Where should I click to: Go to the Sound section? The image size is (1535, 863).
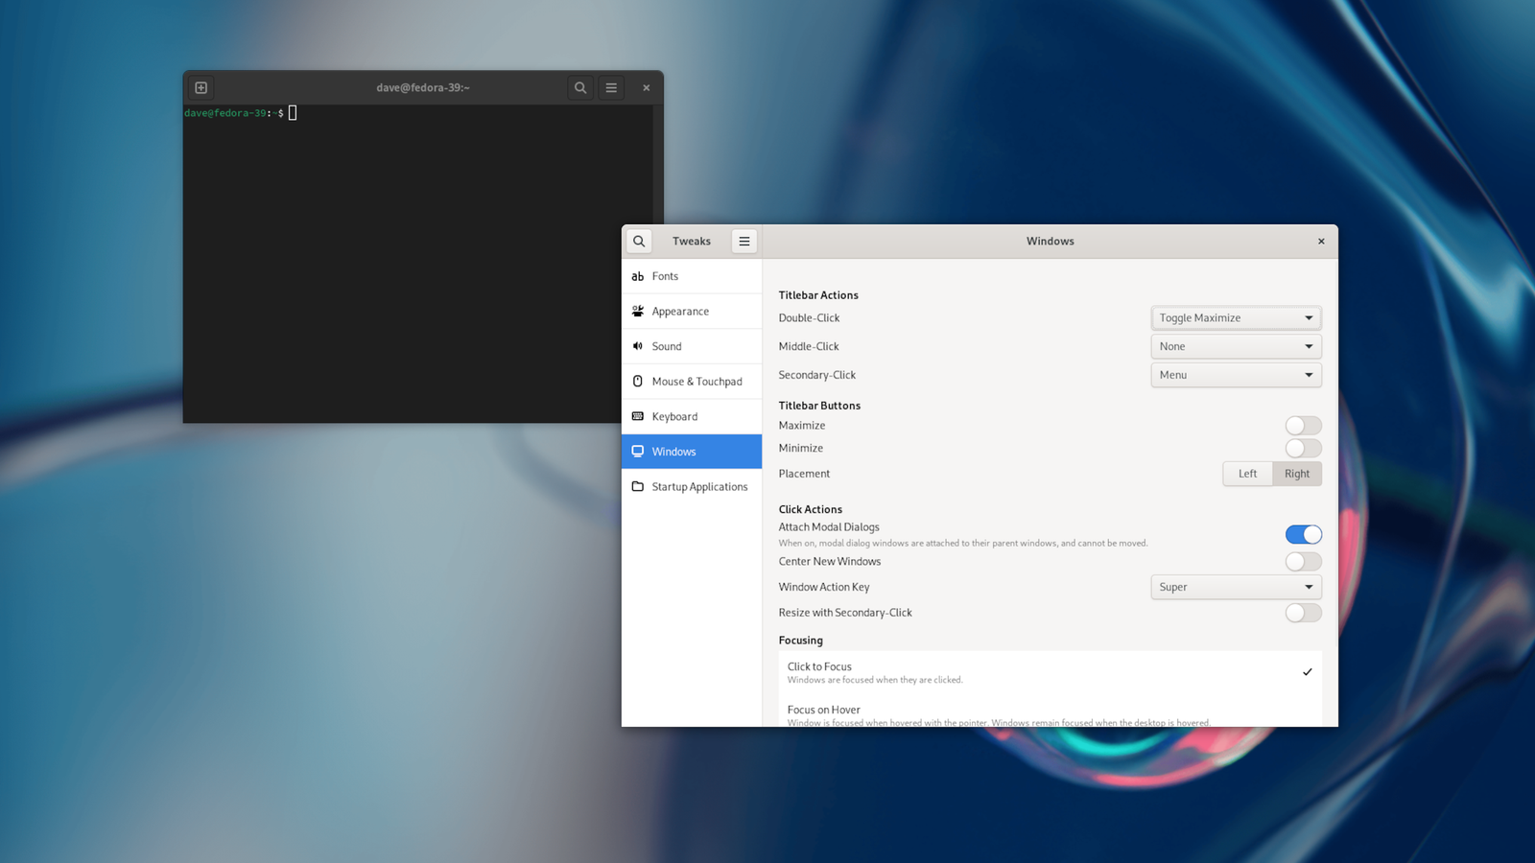pyautogui.click(x=692, y=346)
